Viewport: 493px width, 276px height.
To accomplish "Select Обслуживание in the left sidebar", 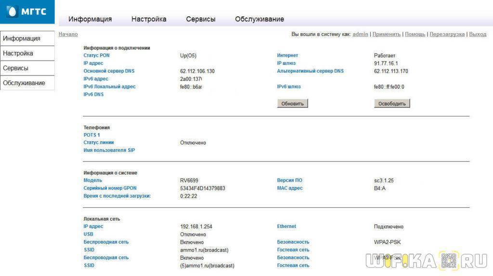I will coord(24,83).
